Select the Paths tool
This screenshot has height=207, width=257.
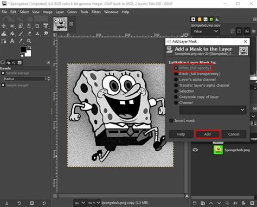coord(4,41)
